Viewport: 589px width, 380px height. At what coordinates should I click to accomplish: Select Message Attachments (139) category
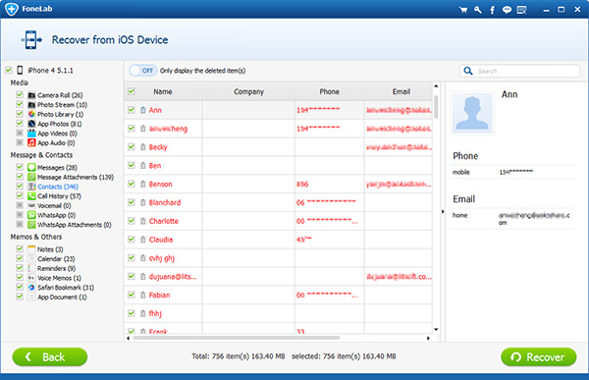[76, 177]
